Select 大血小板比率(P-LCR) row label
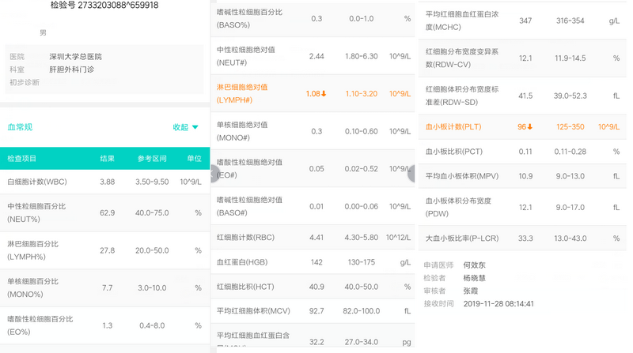633x353 pixels. pos(462,238)
